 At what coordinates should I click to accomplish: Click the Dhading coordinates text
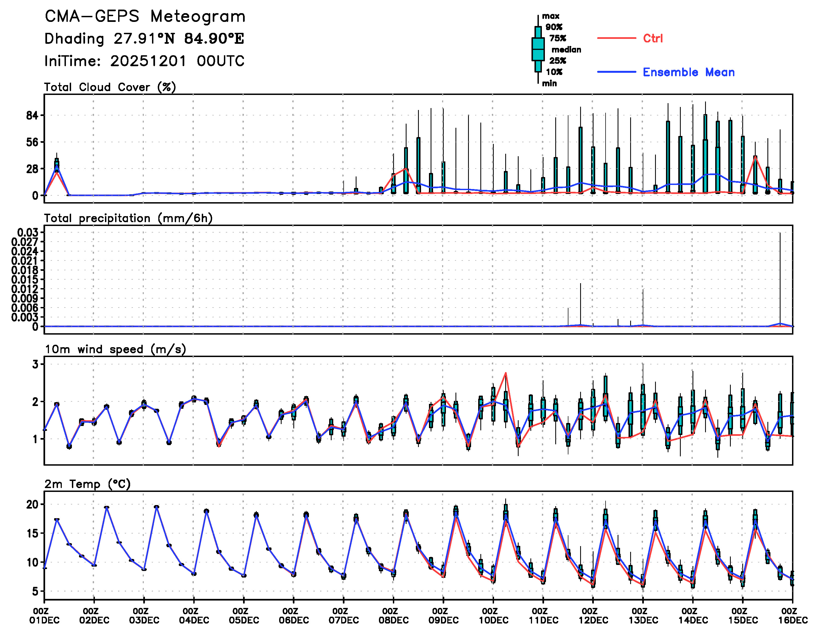coord(144,39)
